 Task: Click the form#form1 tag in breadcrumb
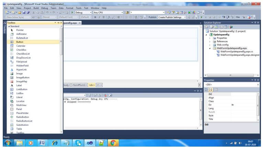pos(80,85)
